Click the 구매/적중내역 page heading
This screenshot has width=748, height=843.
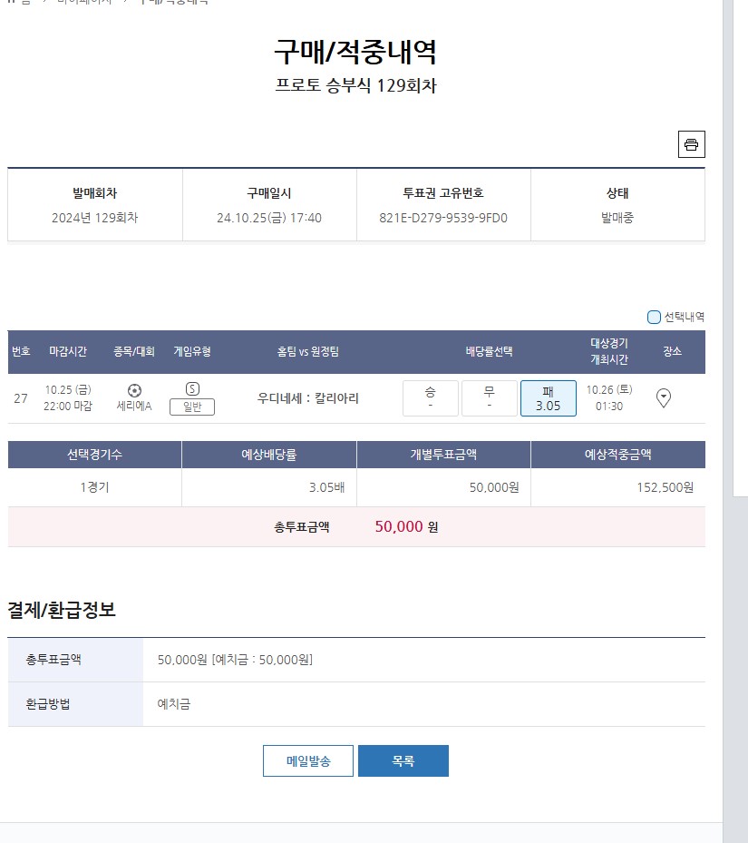pyautogui.click(x=355, y=52)
